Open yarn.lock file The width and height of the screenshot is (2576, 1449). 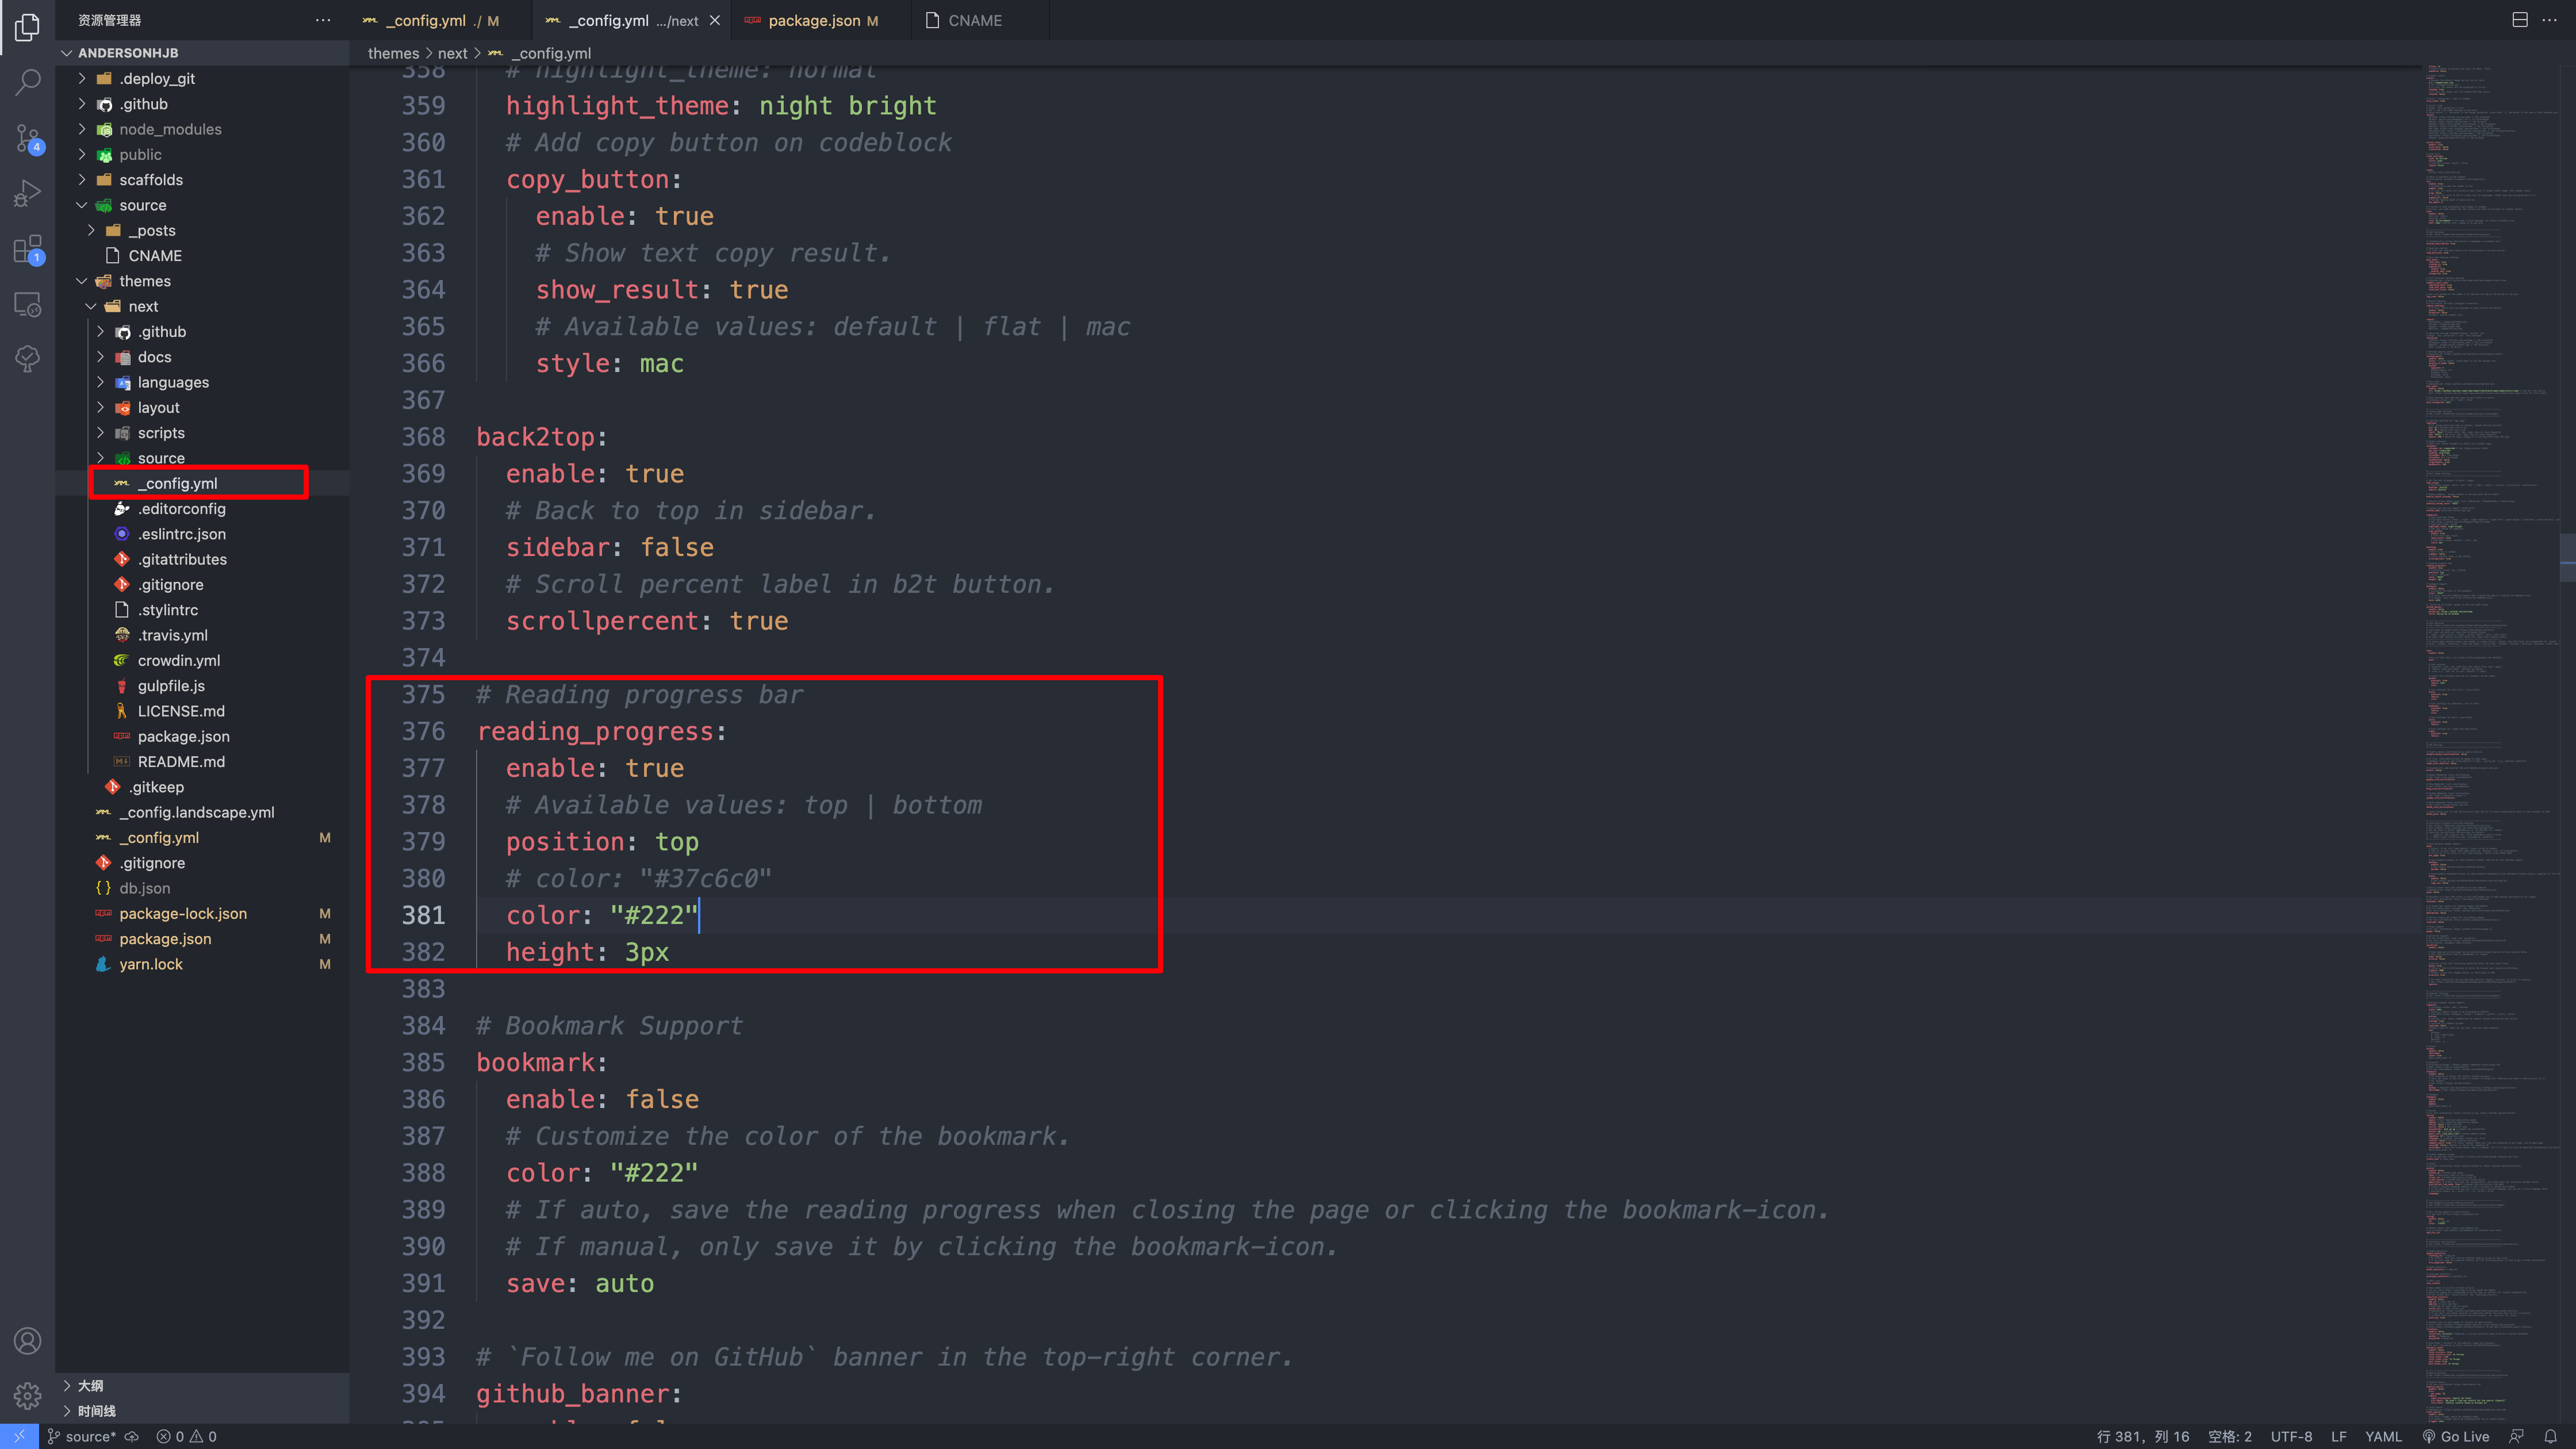click(x=202, y=964)
